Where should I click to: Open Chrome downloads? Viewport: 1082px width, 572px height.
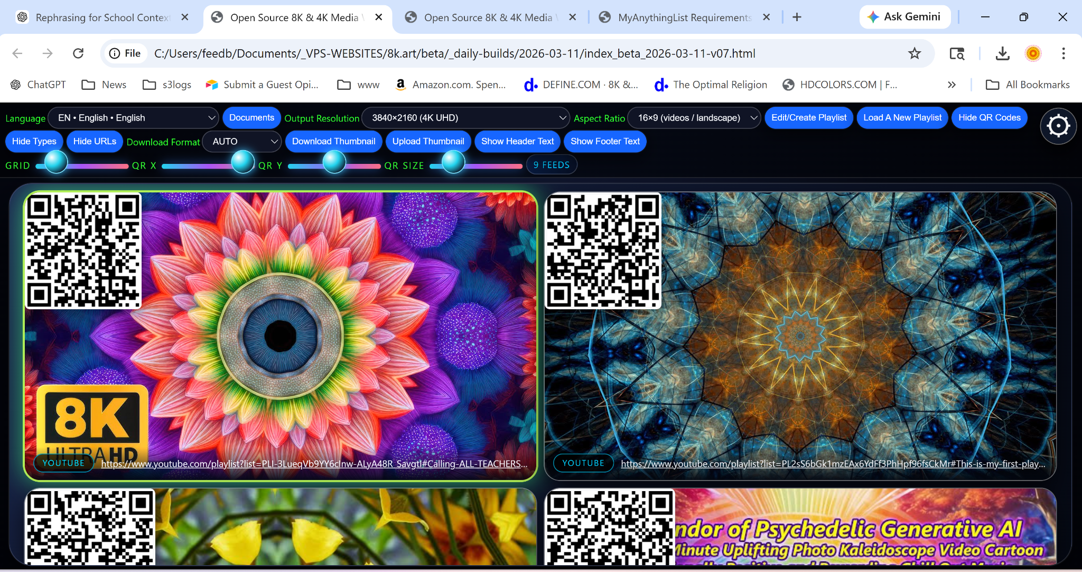[x=1002, y=53]
